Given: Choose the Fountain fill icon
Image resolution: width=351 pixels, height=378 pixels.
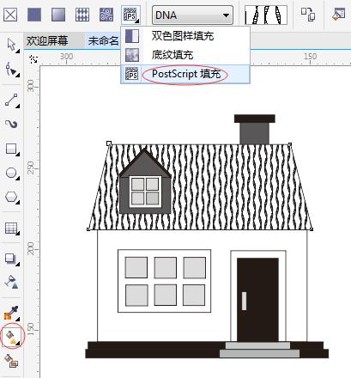Looking at the screenshot, I should pos(58,15).
